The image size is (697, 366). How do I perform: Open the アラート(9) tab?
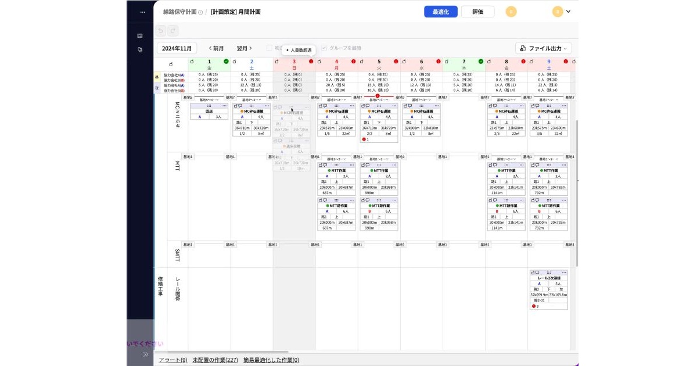point(173,360)
